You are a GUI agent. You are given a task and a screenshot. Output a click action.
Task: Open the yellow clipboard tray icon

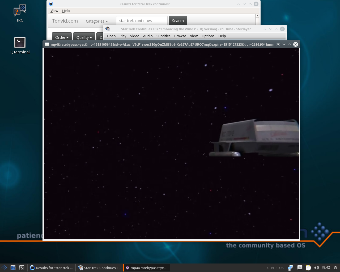click(308, 268)
